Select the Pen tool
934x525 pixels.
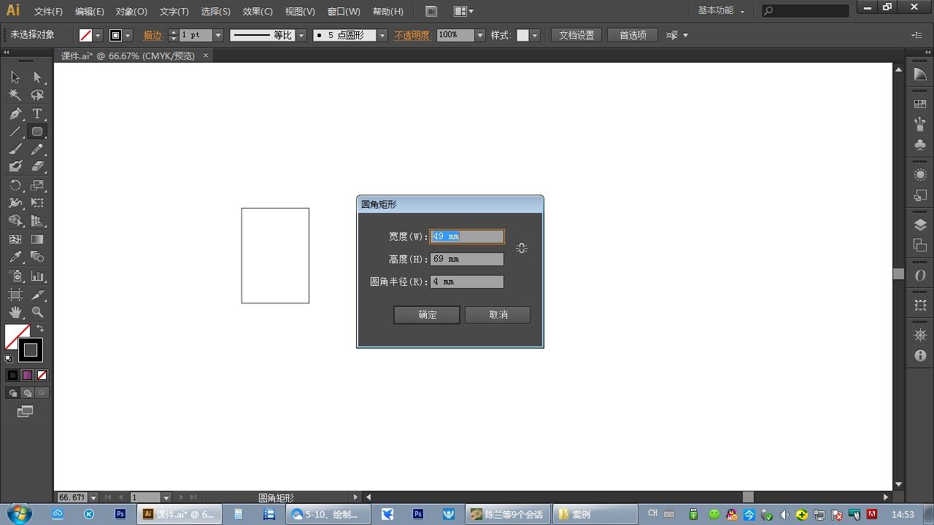click(x=15, y=114)
